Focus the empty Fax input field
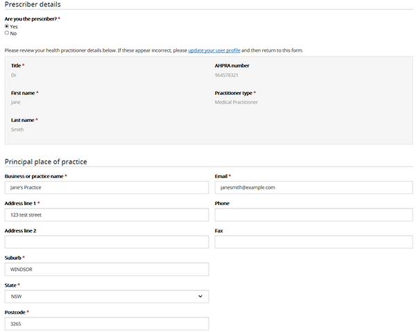 tap(313, 242)
